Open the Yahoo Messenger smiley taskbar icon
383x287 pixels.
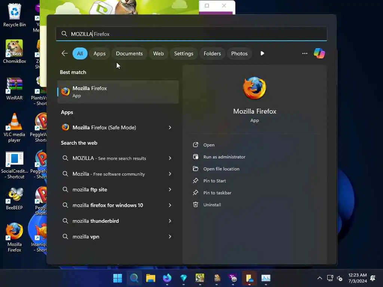coord(233,278)
